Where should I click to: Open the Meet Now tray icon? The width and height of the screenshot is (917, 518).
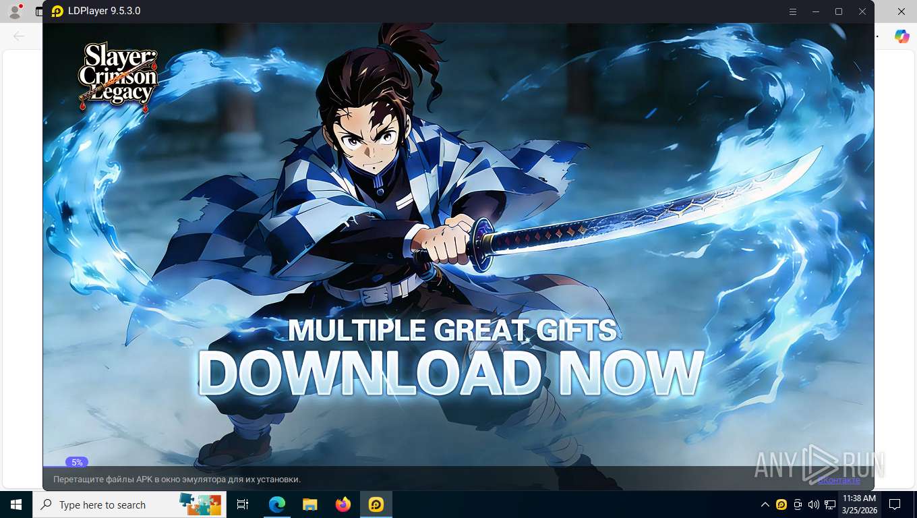tap(798, 505)
